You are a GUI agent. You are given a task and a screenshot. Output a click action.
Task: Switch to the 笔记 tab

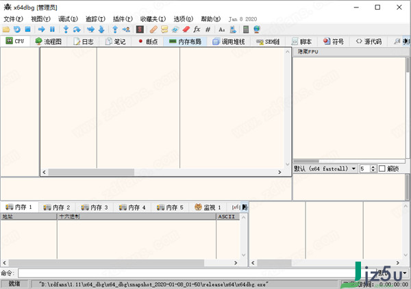tap(115, 41)
